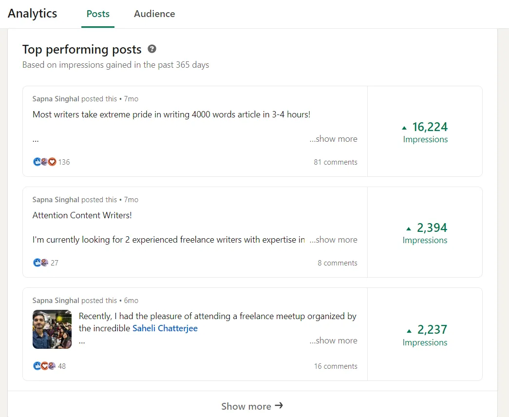509x417 pixels.
Task: Click reaction icons on 48 reactions post
Action: click(x=44, y=366)
